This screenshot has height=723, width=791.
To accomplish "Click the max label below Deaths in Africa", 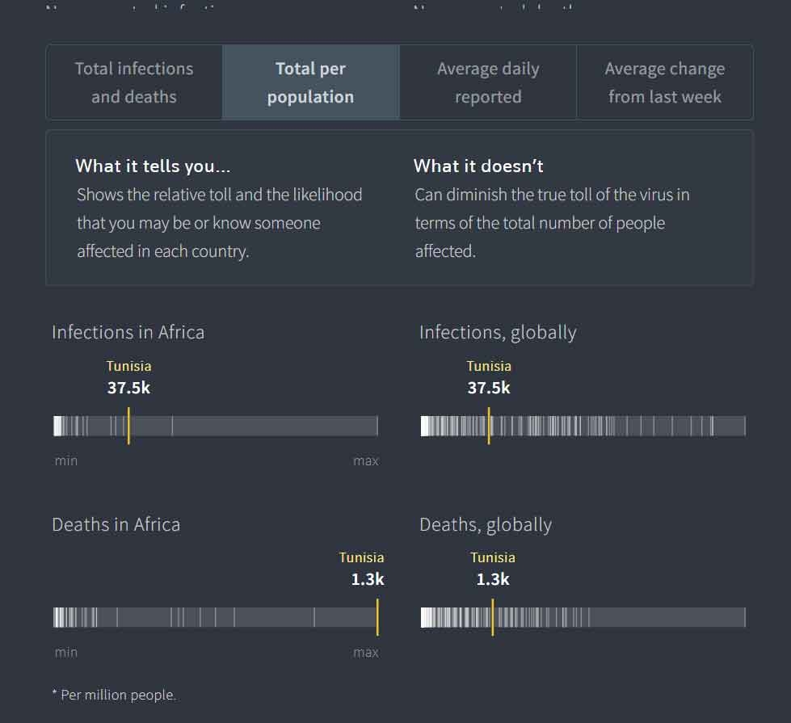I will click(366, 653).
